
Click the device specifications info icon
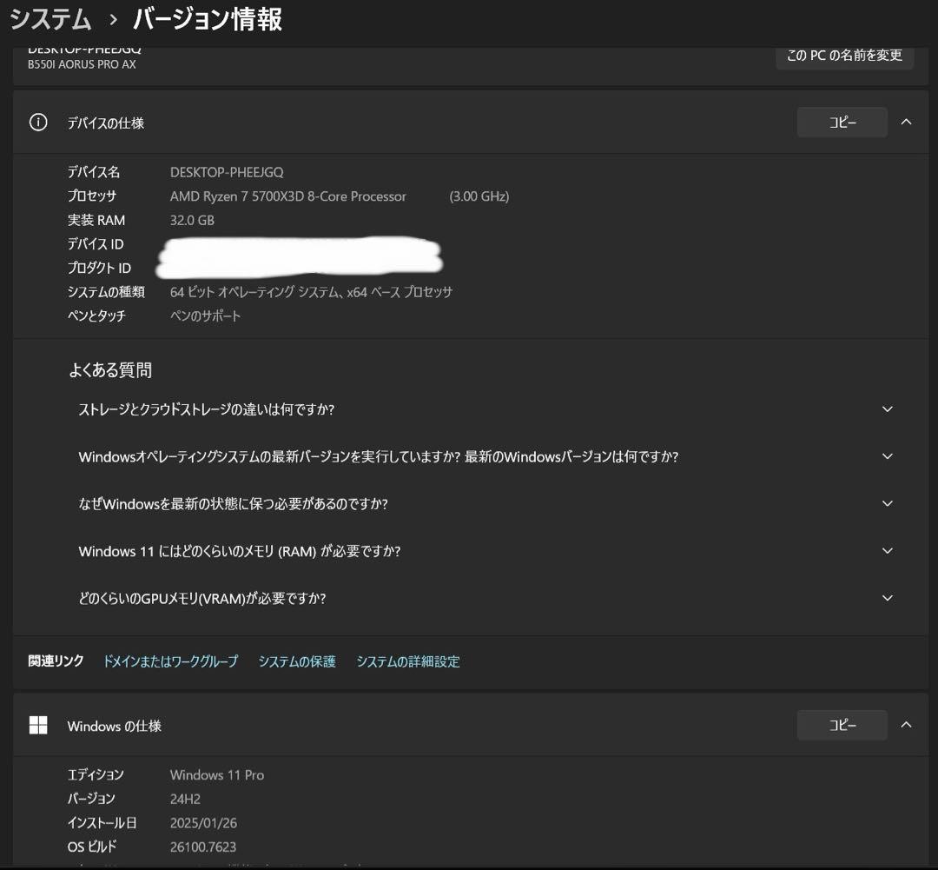[37, 123]
